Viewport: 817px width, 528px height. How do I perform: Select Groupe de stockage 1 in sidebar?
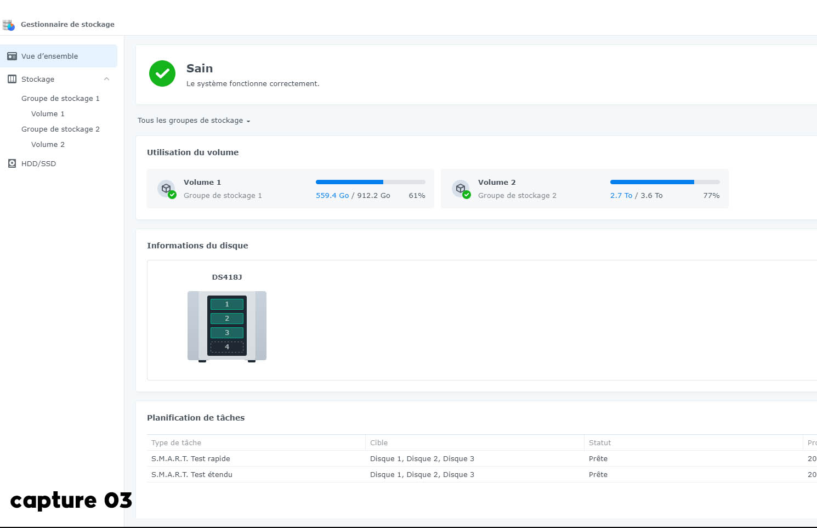click(60, 99)
